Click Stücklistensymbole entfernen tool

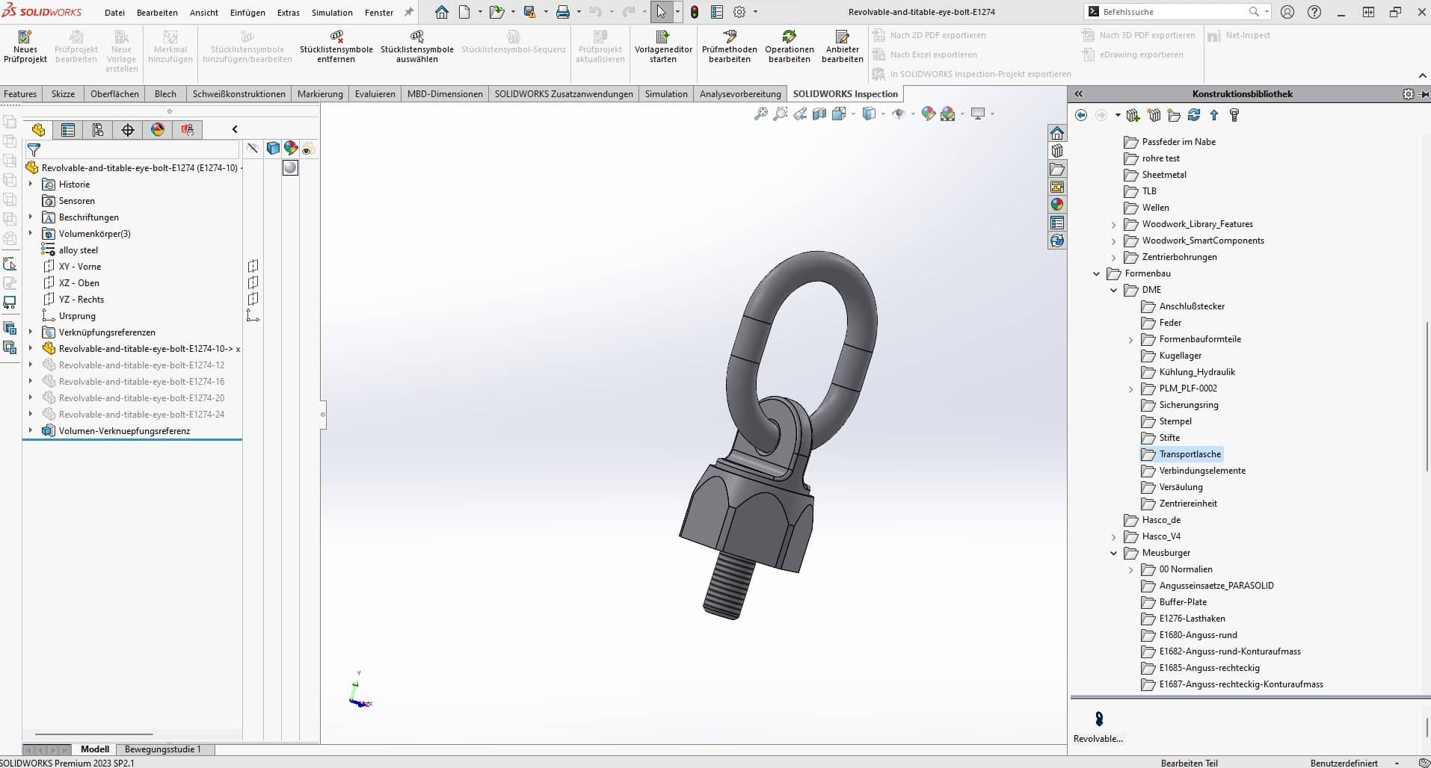click(336, 46)
